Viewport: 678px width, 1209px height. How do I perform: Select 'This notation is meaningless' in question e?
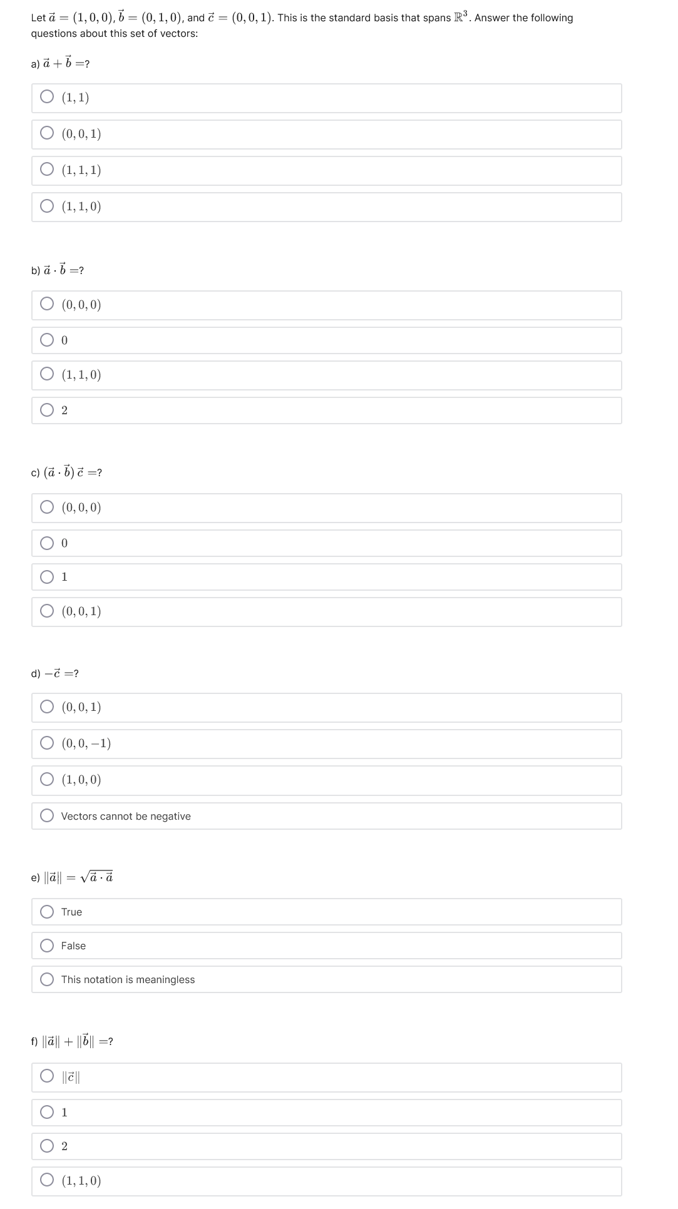coord(47,979)
